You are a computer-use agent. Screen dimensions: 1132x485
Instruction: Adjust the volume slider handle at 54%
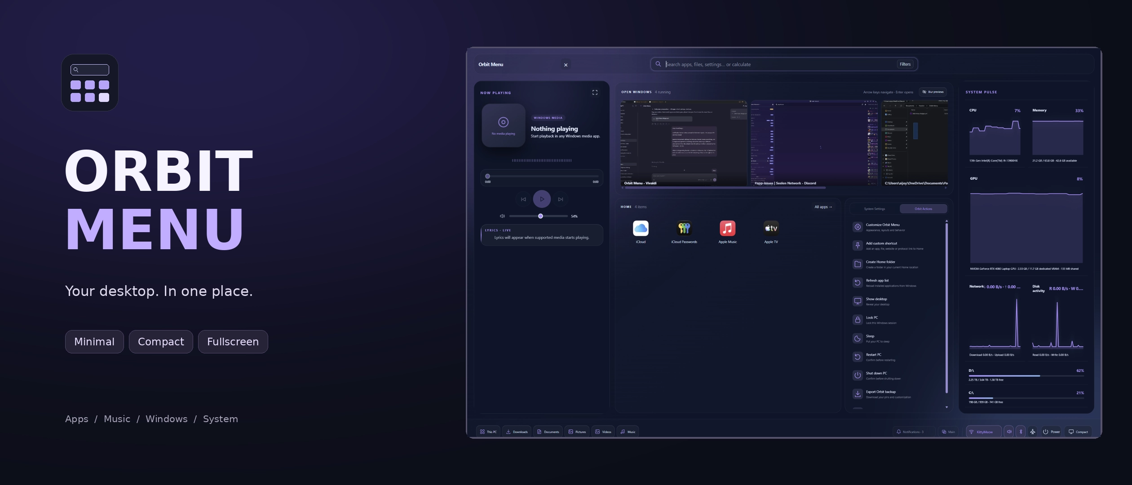click(540, 216)
